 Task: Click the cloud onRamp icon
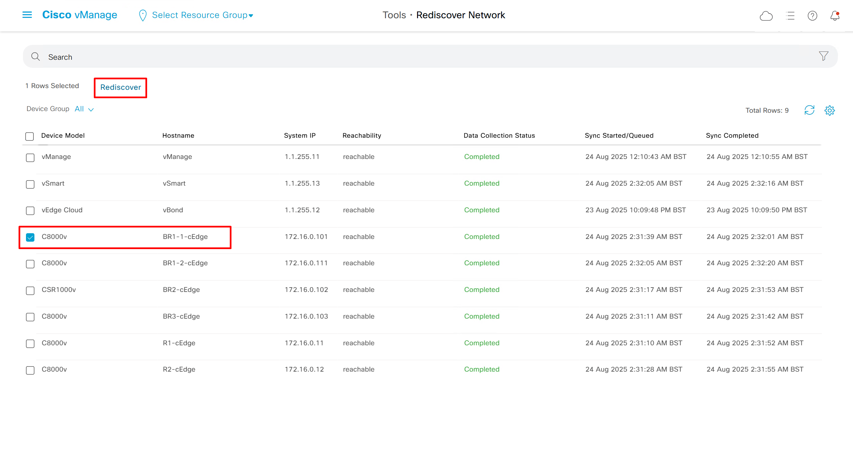point(766,16)
